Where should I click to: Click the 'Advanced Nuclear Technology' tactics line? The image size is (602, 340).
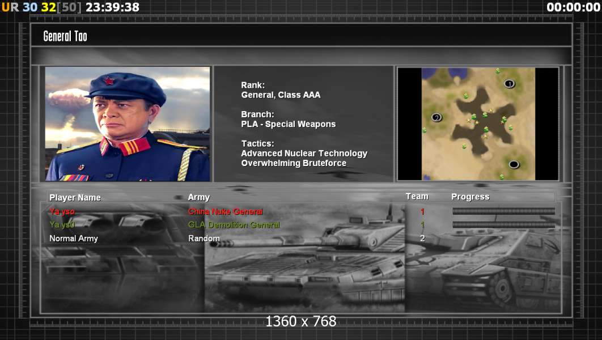pyautogui.click(x=304, y=153)
